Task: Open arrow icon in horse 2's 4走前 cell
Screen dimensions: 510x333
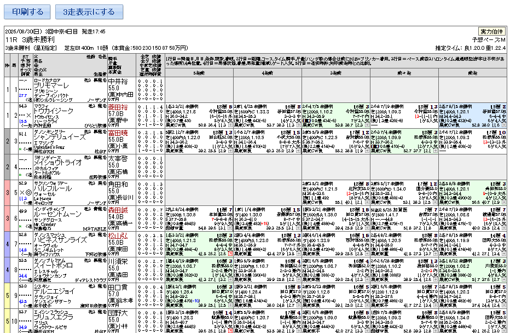Action: (x=299, y=125)
